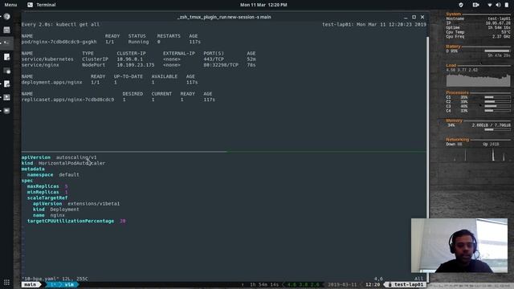Image resolution: width=514 pixels, height=289 pixels.
Task: Click the Conky 'System' section heading
Action: click(453, 14)
